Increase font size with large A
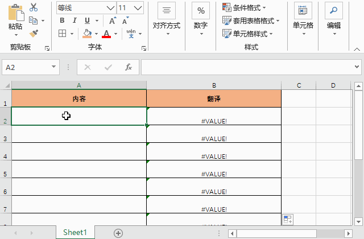Image resolution: width=364 pixels, height=239 pixels. click(113, 20)
